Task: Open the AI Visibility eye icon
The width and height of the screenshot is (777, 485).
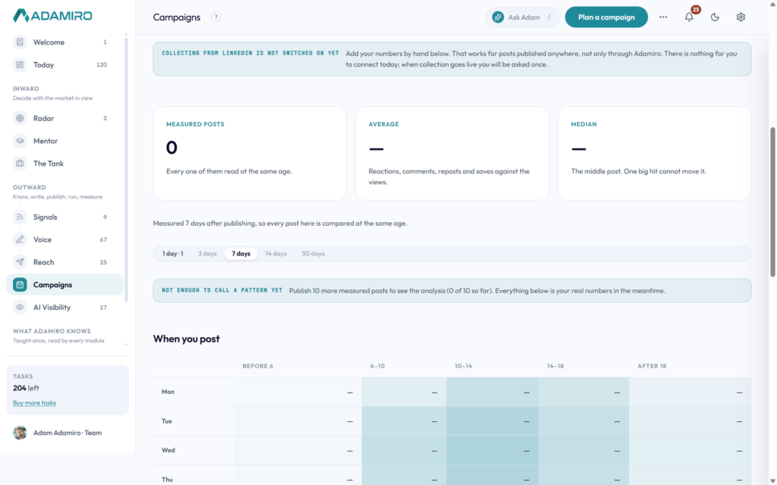Action: [20, 308]
